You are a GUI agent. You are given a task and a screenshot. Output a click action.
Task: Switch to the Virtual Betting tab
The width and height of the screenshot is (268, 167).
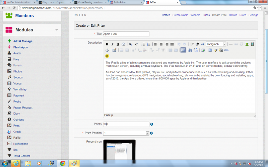(90, 2)
